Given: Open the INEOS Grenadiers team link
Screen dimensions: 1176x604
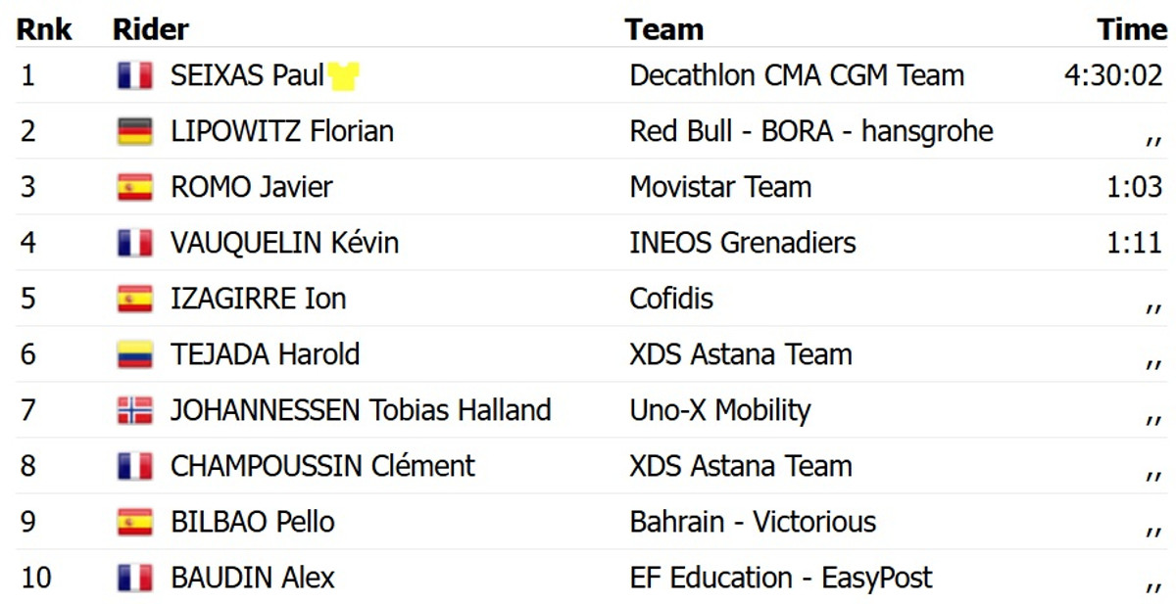Looking at the screenshot, I should pos(742,243).
